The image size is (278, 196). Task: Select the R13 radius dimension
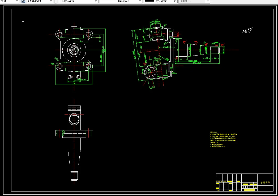pos(52,63)
